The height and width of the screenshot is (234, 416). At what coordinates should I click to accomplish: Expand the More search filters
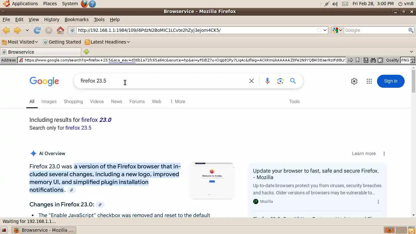[x=177, y=101]
